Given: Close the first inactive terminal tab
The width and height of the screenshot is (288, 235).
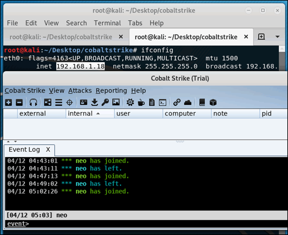Looking at the screenshot, I should 121,37.
